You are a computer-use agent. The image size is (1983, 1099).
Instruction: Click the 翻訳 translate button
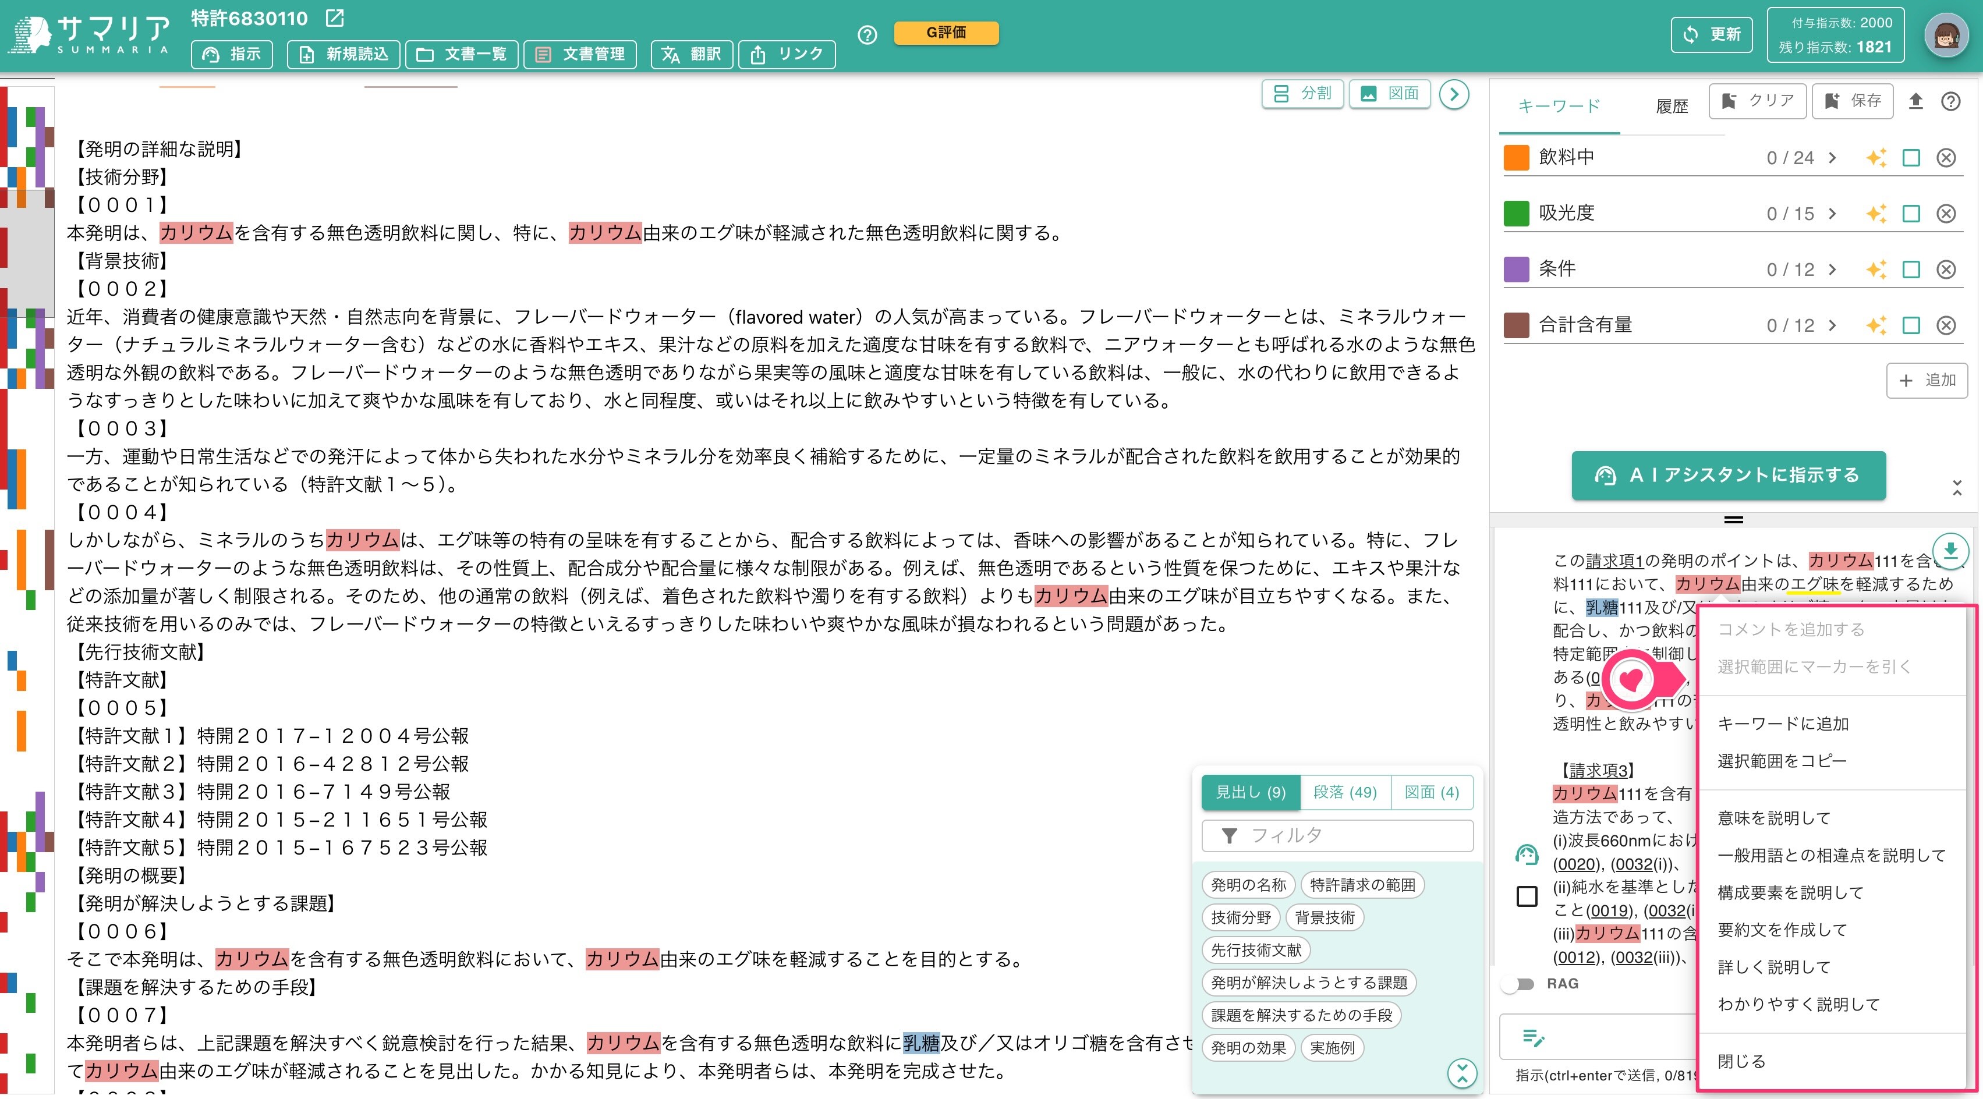pos(691,54)
